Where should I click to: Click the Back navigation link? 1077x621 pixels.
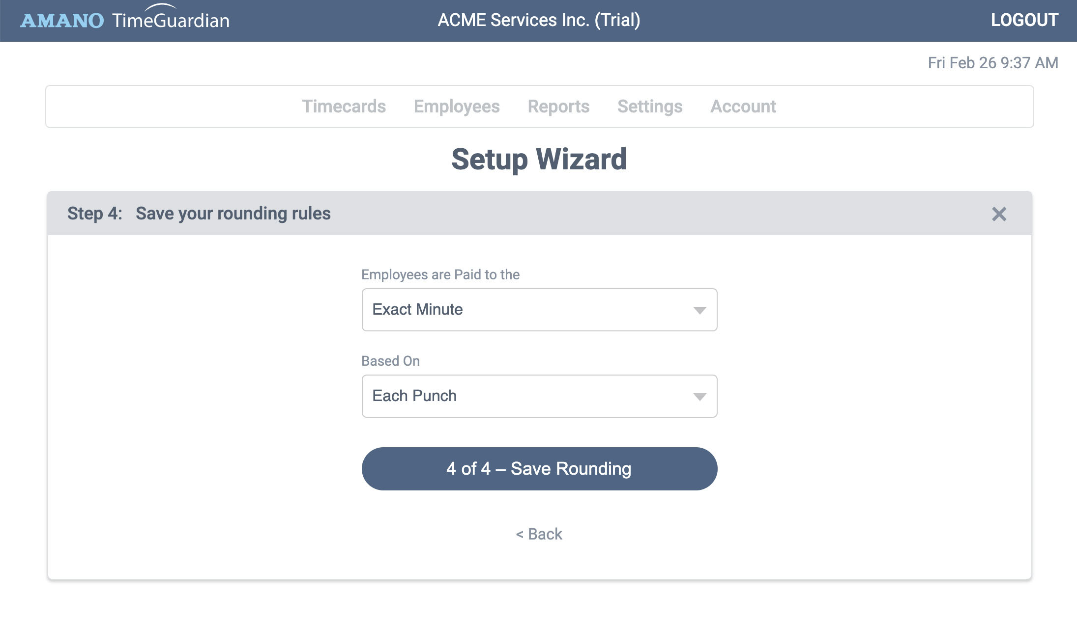point(539,534)
